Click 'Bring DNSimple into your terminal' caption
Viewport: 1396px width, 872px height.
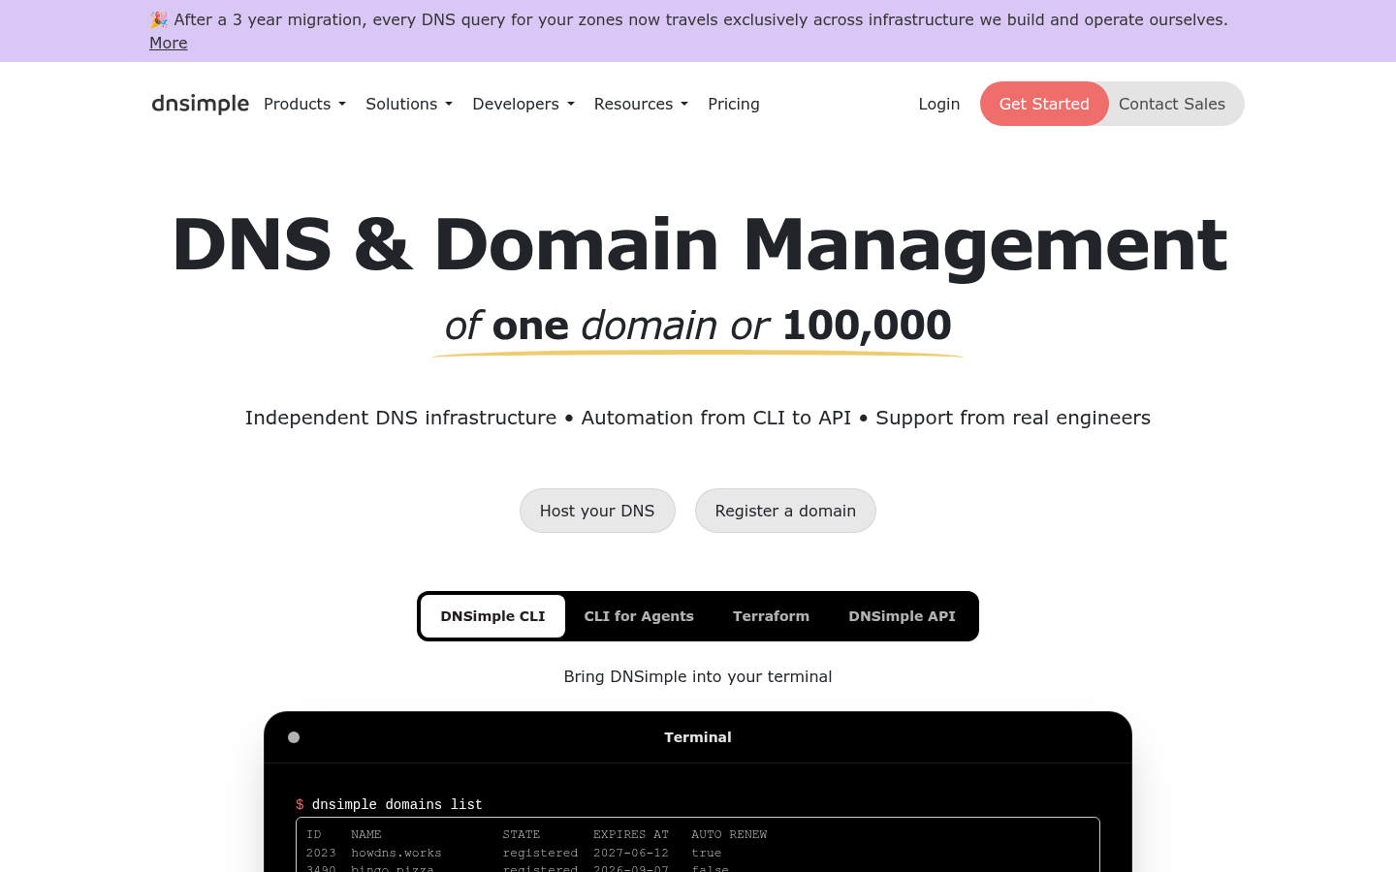pyautogui.click(x=698, y=676)
